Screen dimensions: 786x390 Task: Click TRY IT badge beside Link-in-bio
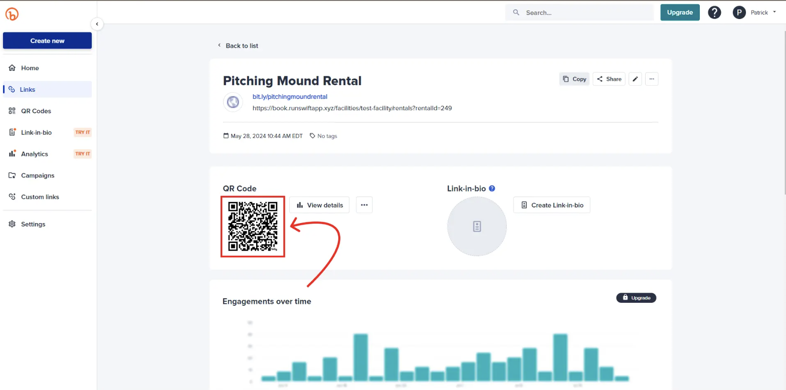(x=83, y=132)
